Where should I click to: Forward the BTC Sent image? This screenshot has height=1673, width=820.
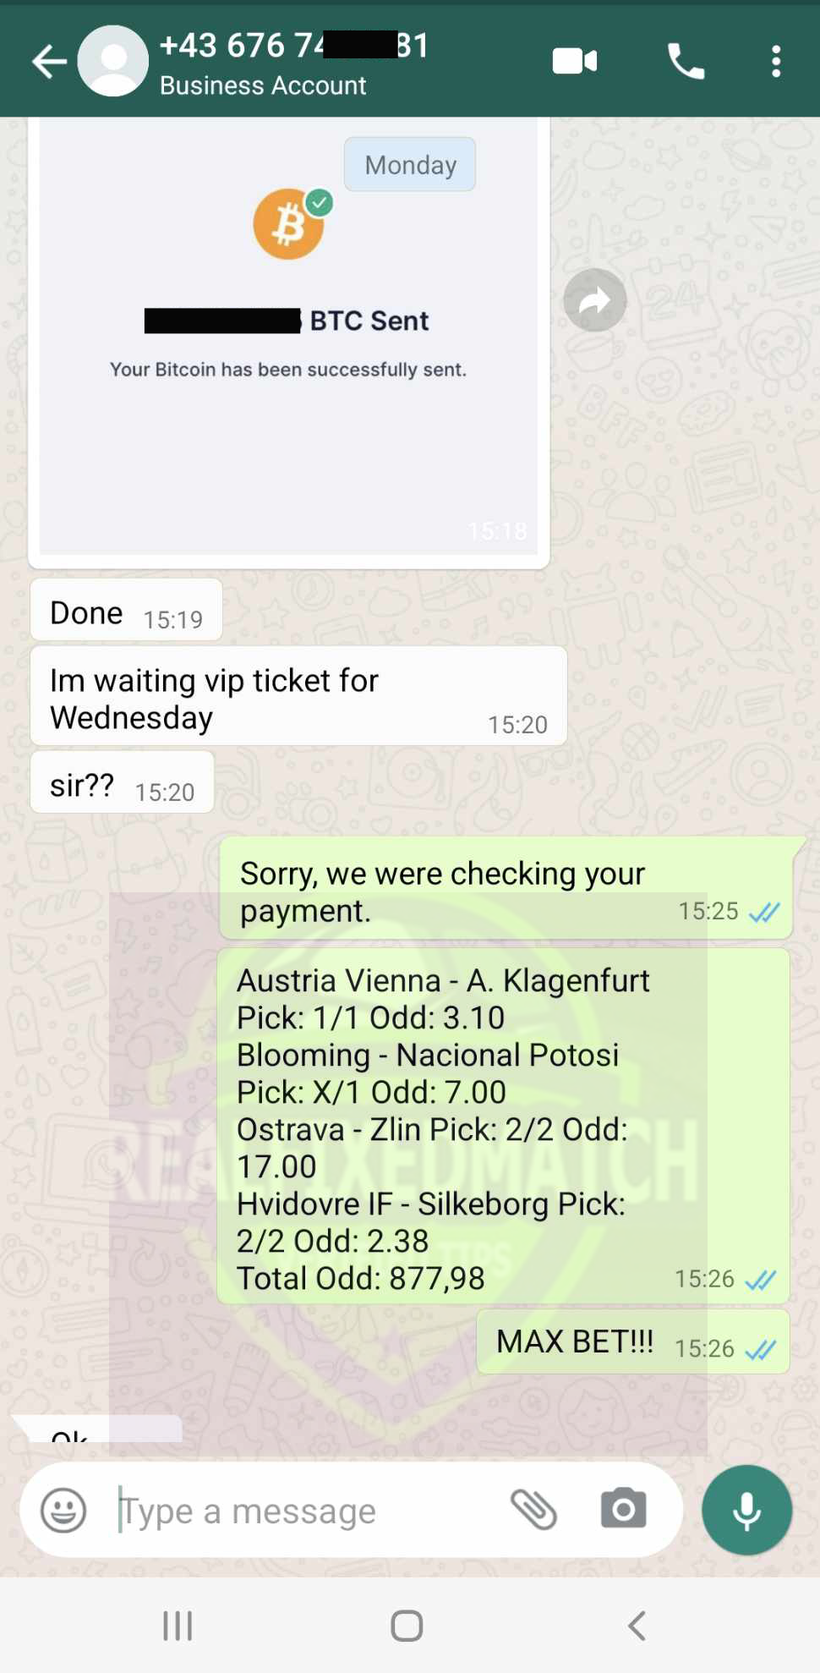(x=595, y=300)
